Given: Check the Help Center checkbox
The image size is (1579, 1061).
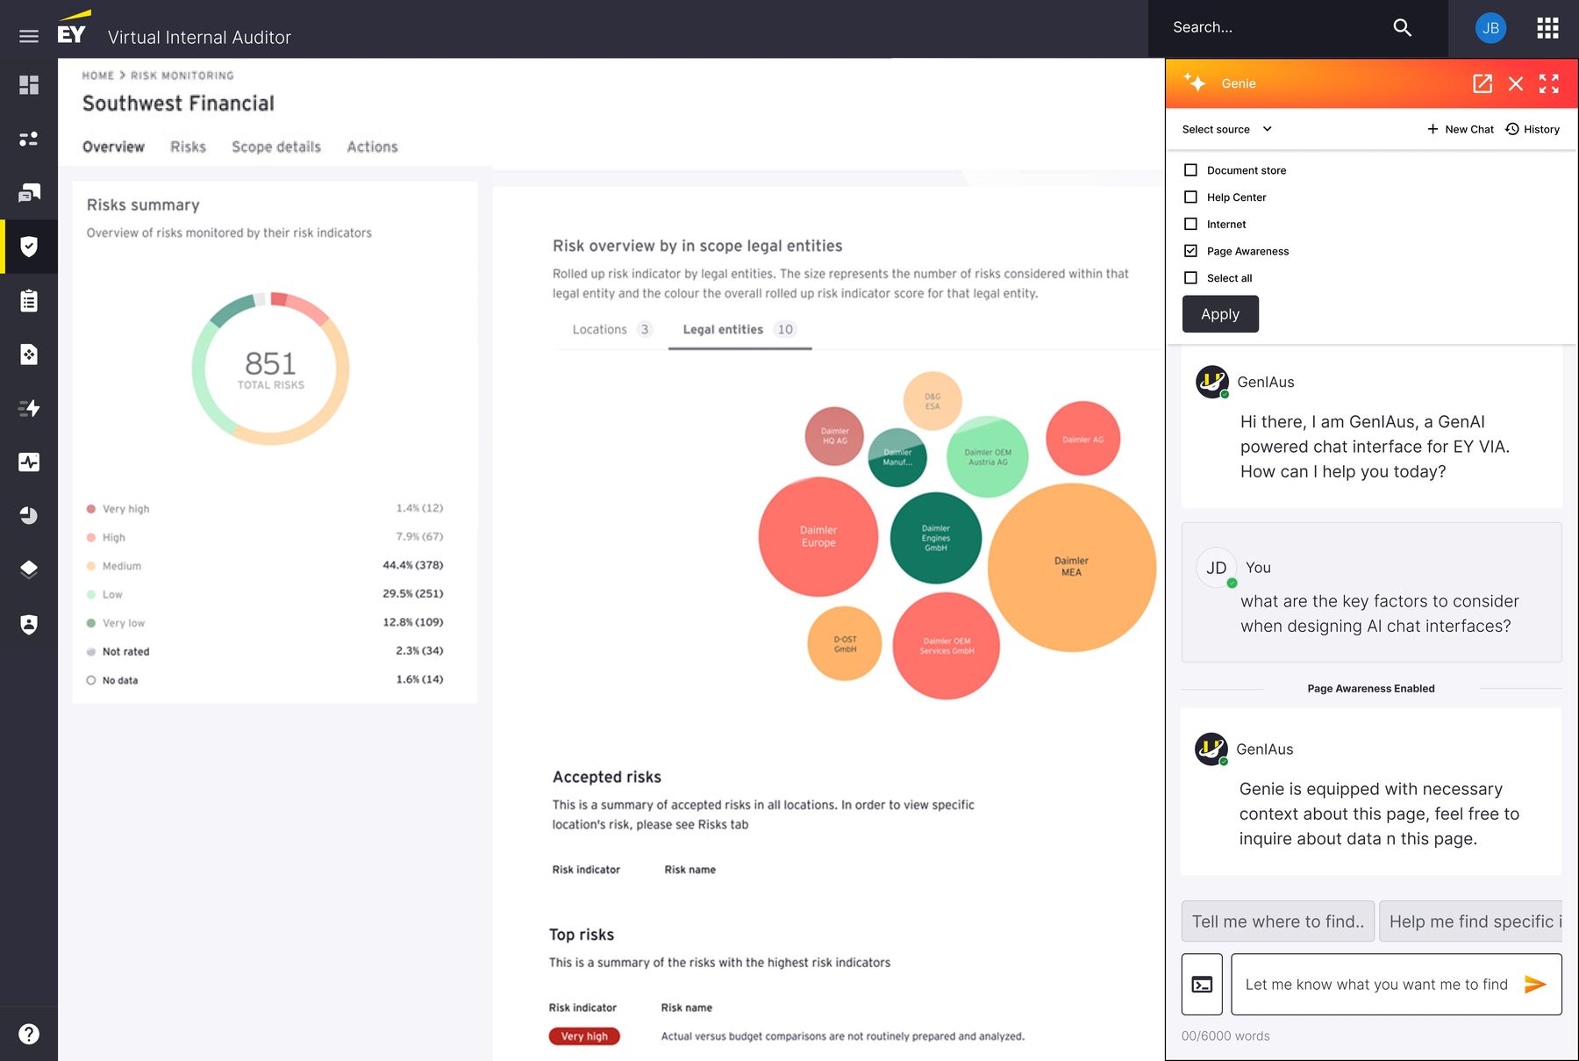Looking at the screenshot, I should coord(1190,197).
